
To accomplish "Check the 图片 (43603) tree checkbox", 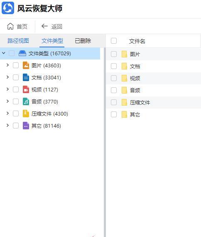I will pyautogui.click(x=16, y=65).
